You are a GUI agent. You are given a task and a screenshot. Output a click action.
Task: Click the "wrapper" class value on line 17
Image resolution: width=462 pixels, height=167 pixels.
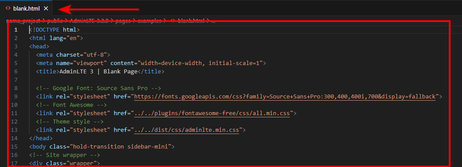click(x=81, y=163)
